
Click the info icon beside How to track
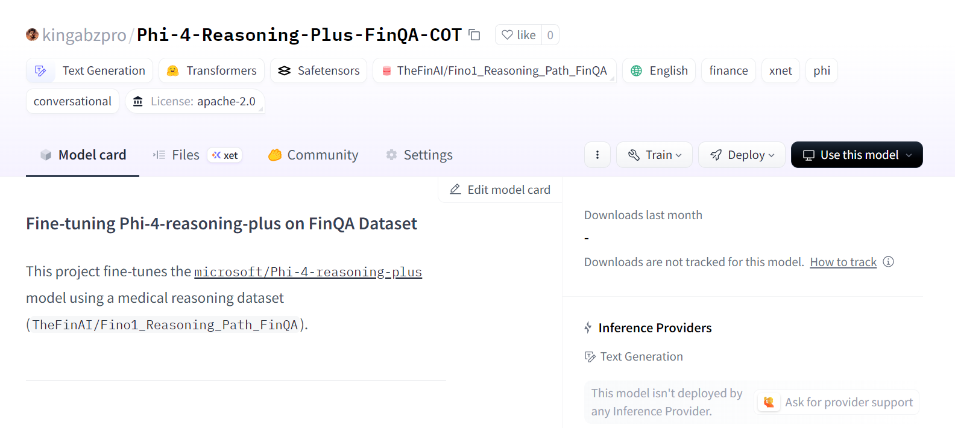coord(888,262)
